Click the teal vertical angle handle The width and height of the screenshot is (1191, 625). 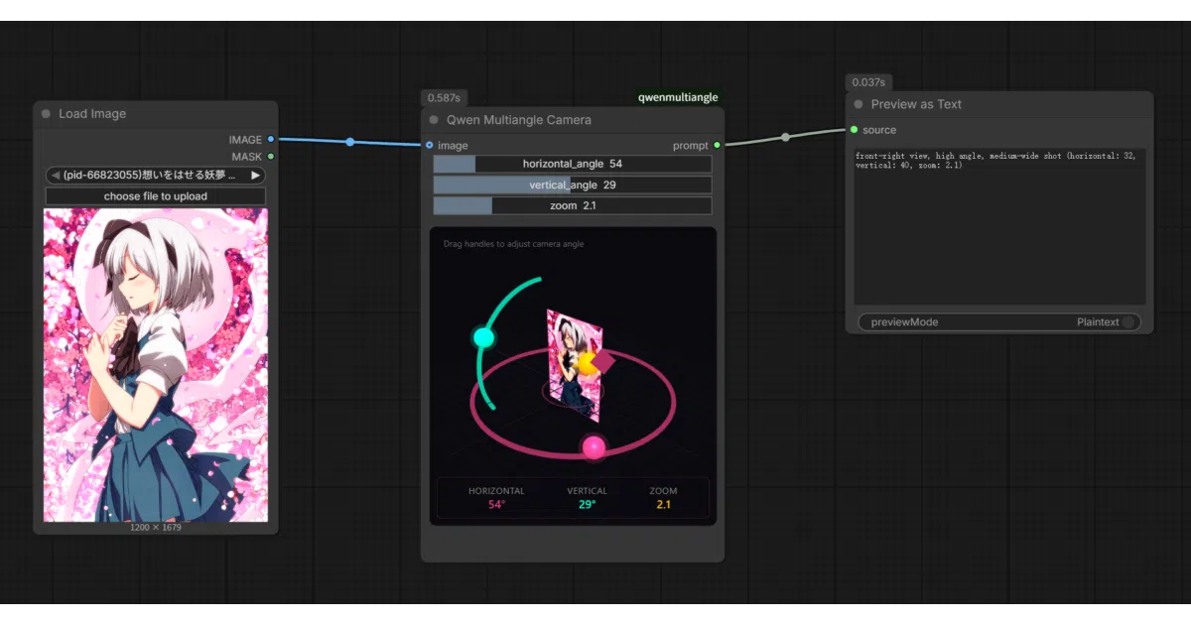[483, 337]
